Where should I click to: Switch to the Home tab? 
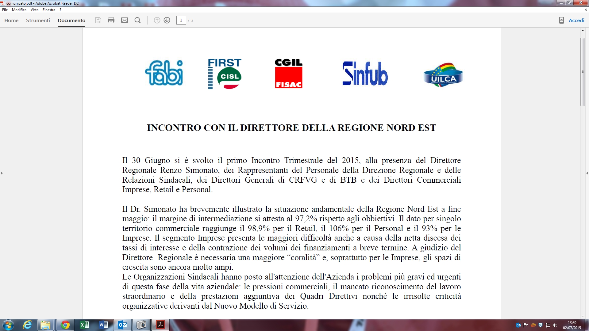tap(11, 20)
